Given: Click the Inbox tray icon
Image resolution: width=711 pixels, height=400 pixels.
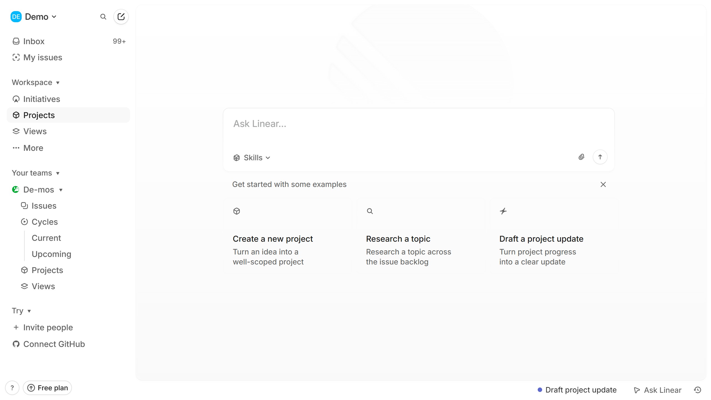Looking at the screenshot, I should click(16, 41).
